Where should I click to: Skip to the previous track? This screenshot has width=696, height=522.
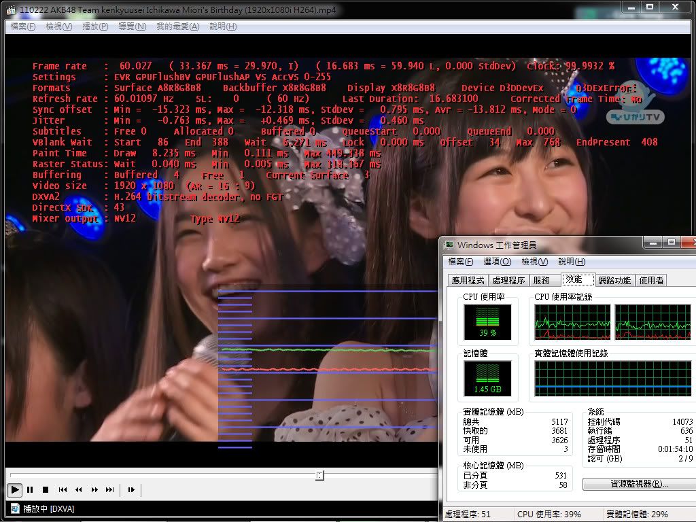point(63,489)
